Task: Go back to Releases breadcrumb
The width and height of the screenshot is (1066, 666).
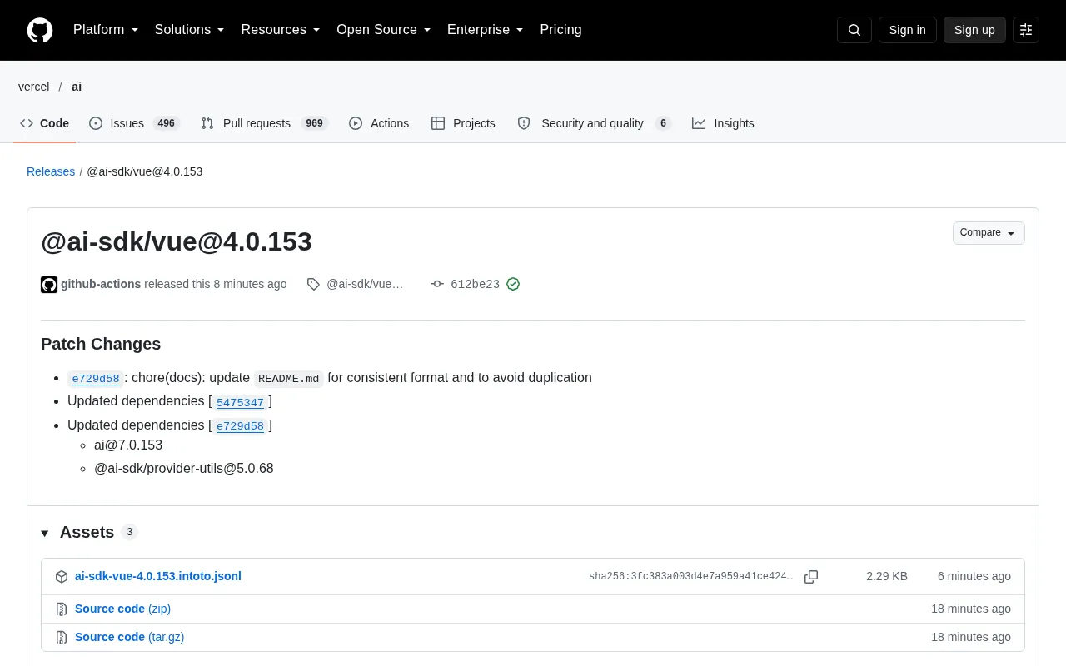Action: (x=51, y=171)
